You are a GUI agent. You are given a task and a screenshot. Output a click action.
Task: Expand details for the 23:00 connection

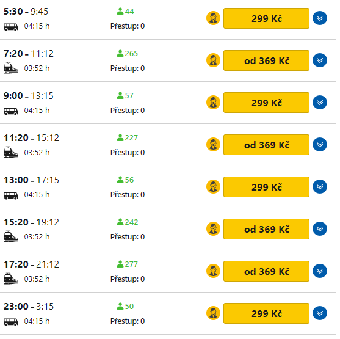(320, 313)
